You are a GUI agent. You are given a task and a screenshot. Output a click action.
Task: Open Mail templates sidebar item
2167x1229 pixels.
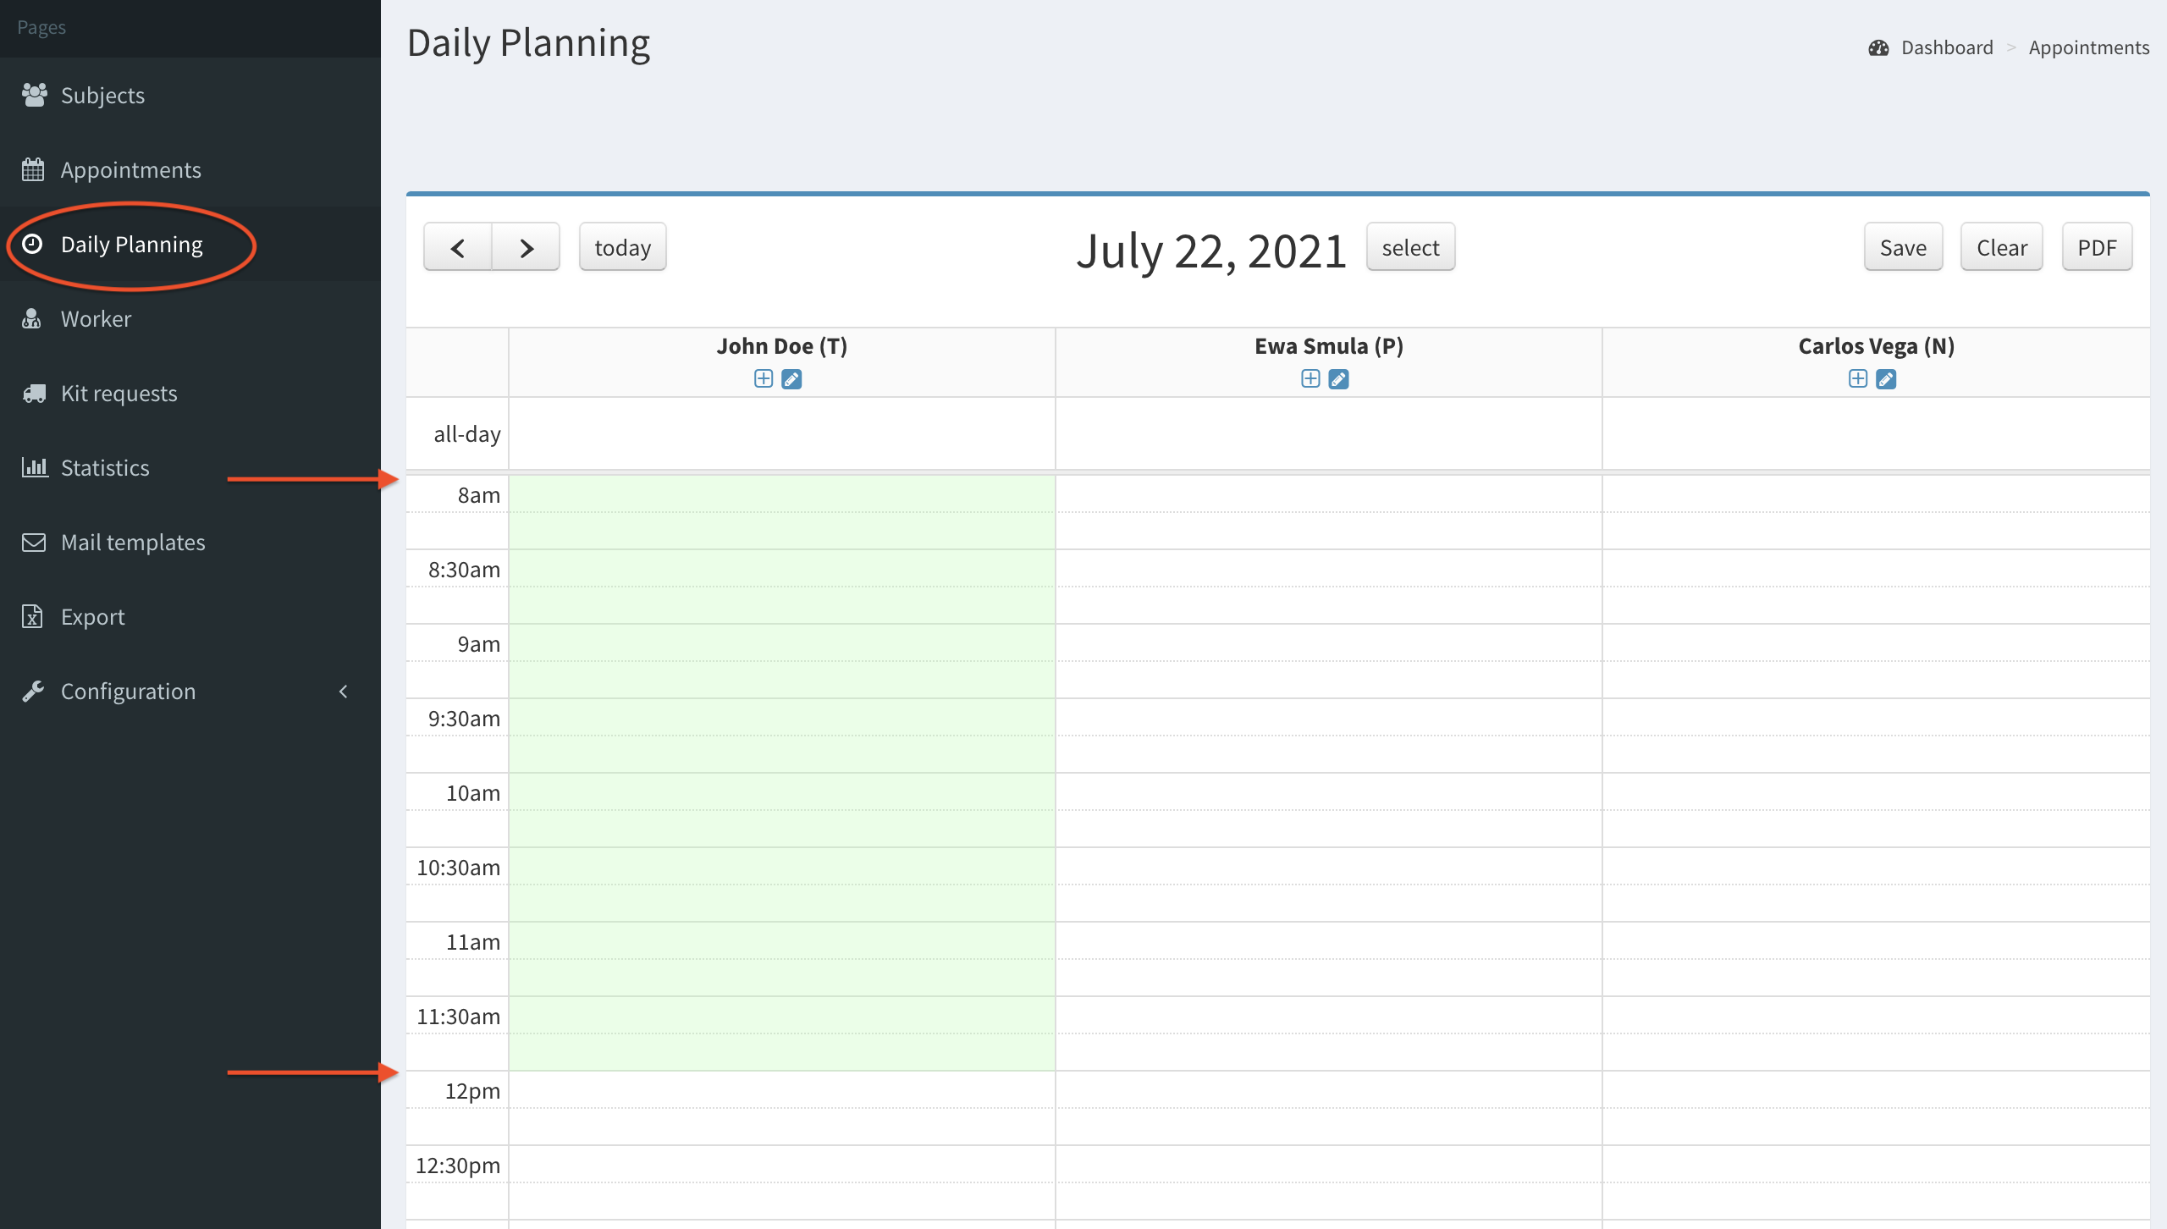coord(133,543)
